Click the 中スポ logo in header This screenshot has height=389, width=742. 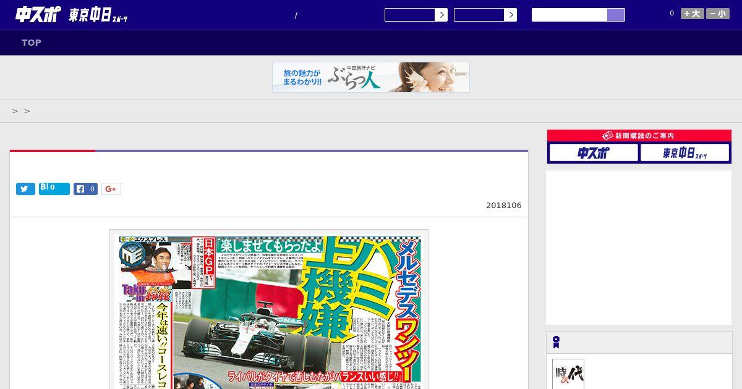pyautogui.click(x=38, y=15)
